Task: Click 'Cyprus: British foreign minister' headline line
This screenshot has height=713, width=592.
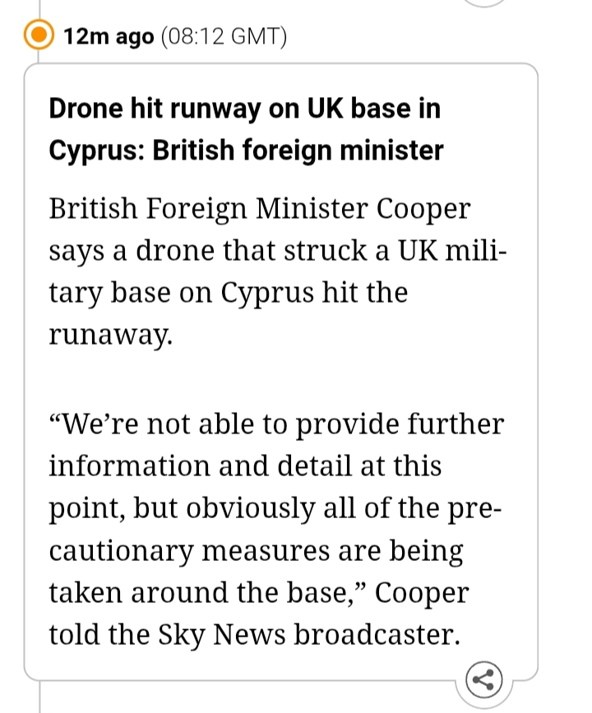Action: tap(246, 150)
